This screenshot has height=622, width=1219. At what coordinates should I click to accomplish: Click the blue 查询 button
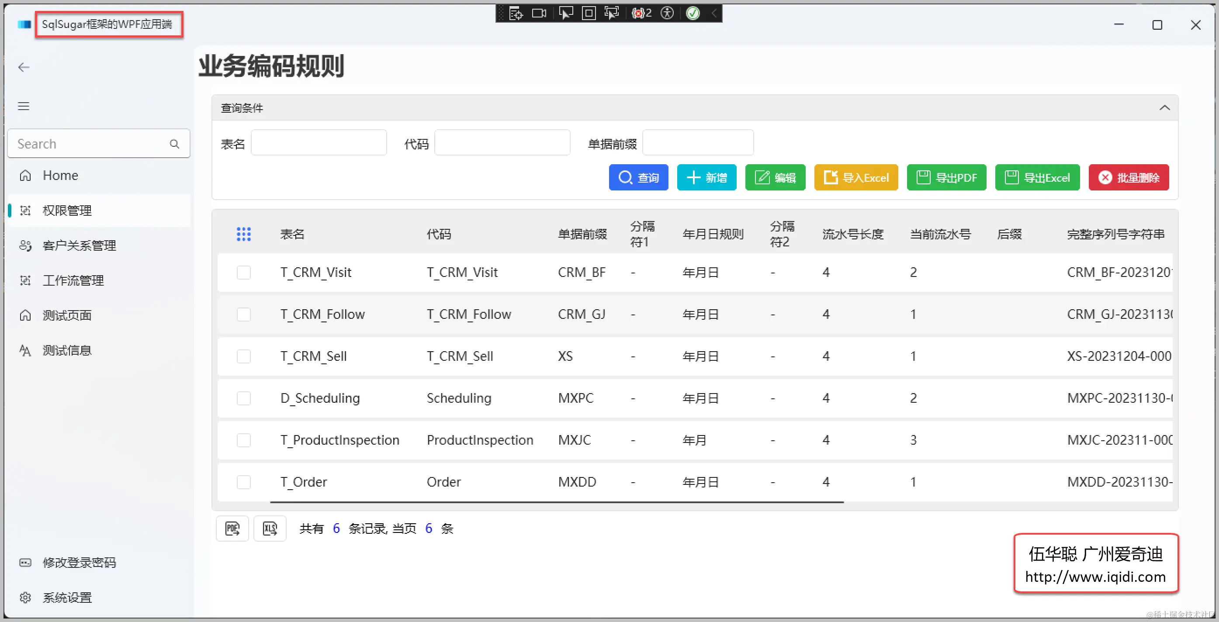pyautogui.click(x=638, y=178)
